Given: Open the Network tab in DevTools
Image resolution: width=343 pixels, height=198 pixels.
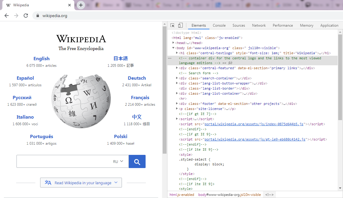Looking at the screenshot, I should (x=259, y=25).
